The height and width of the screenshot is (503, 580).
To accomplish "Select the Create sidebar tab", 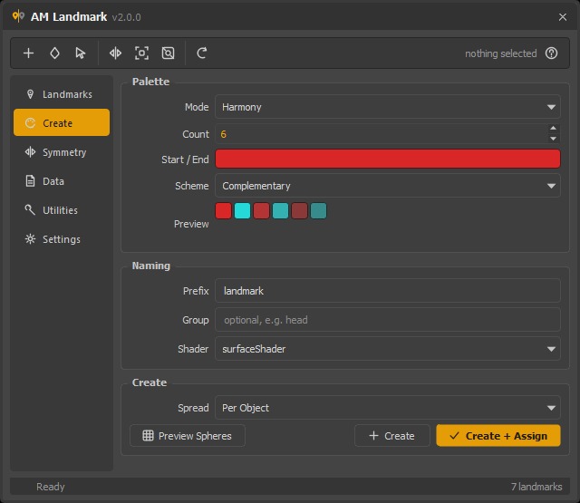I will point(62,122).
